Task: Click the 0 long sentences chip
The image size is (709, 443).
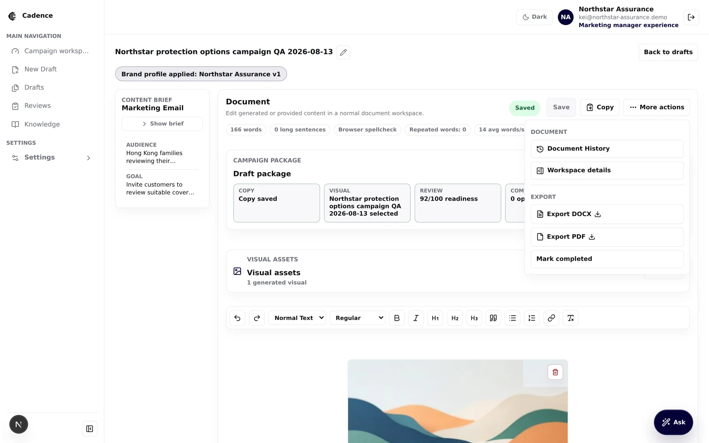Action: (300, 130)
